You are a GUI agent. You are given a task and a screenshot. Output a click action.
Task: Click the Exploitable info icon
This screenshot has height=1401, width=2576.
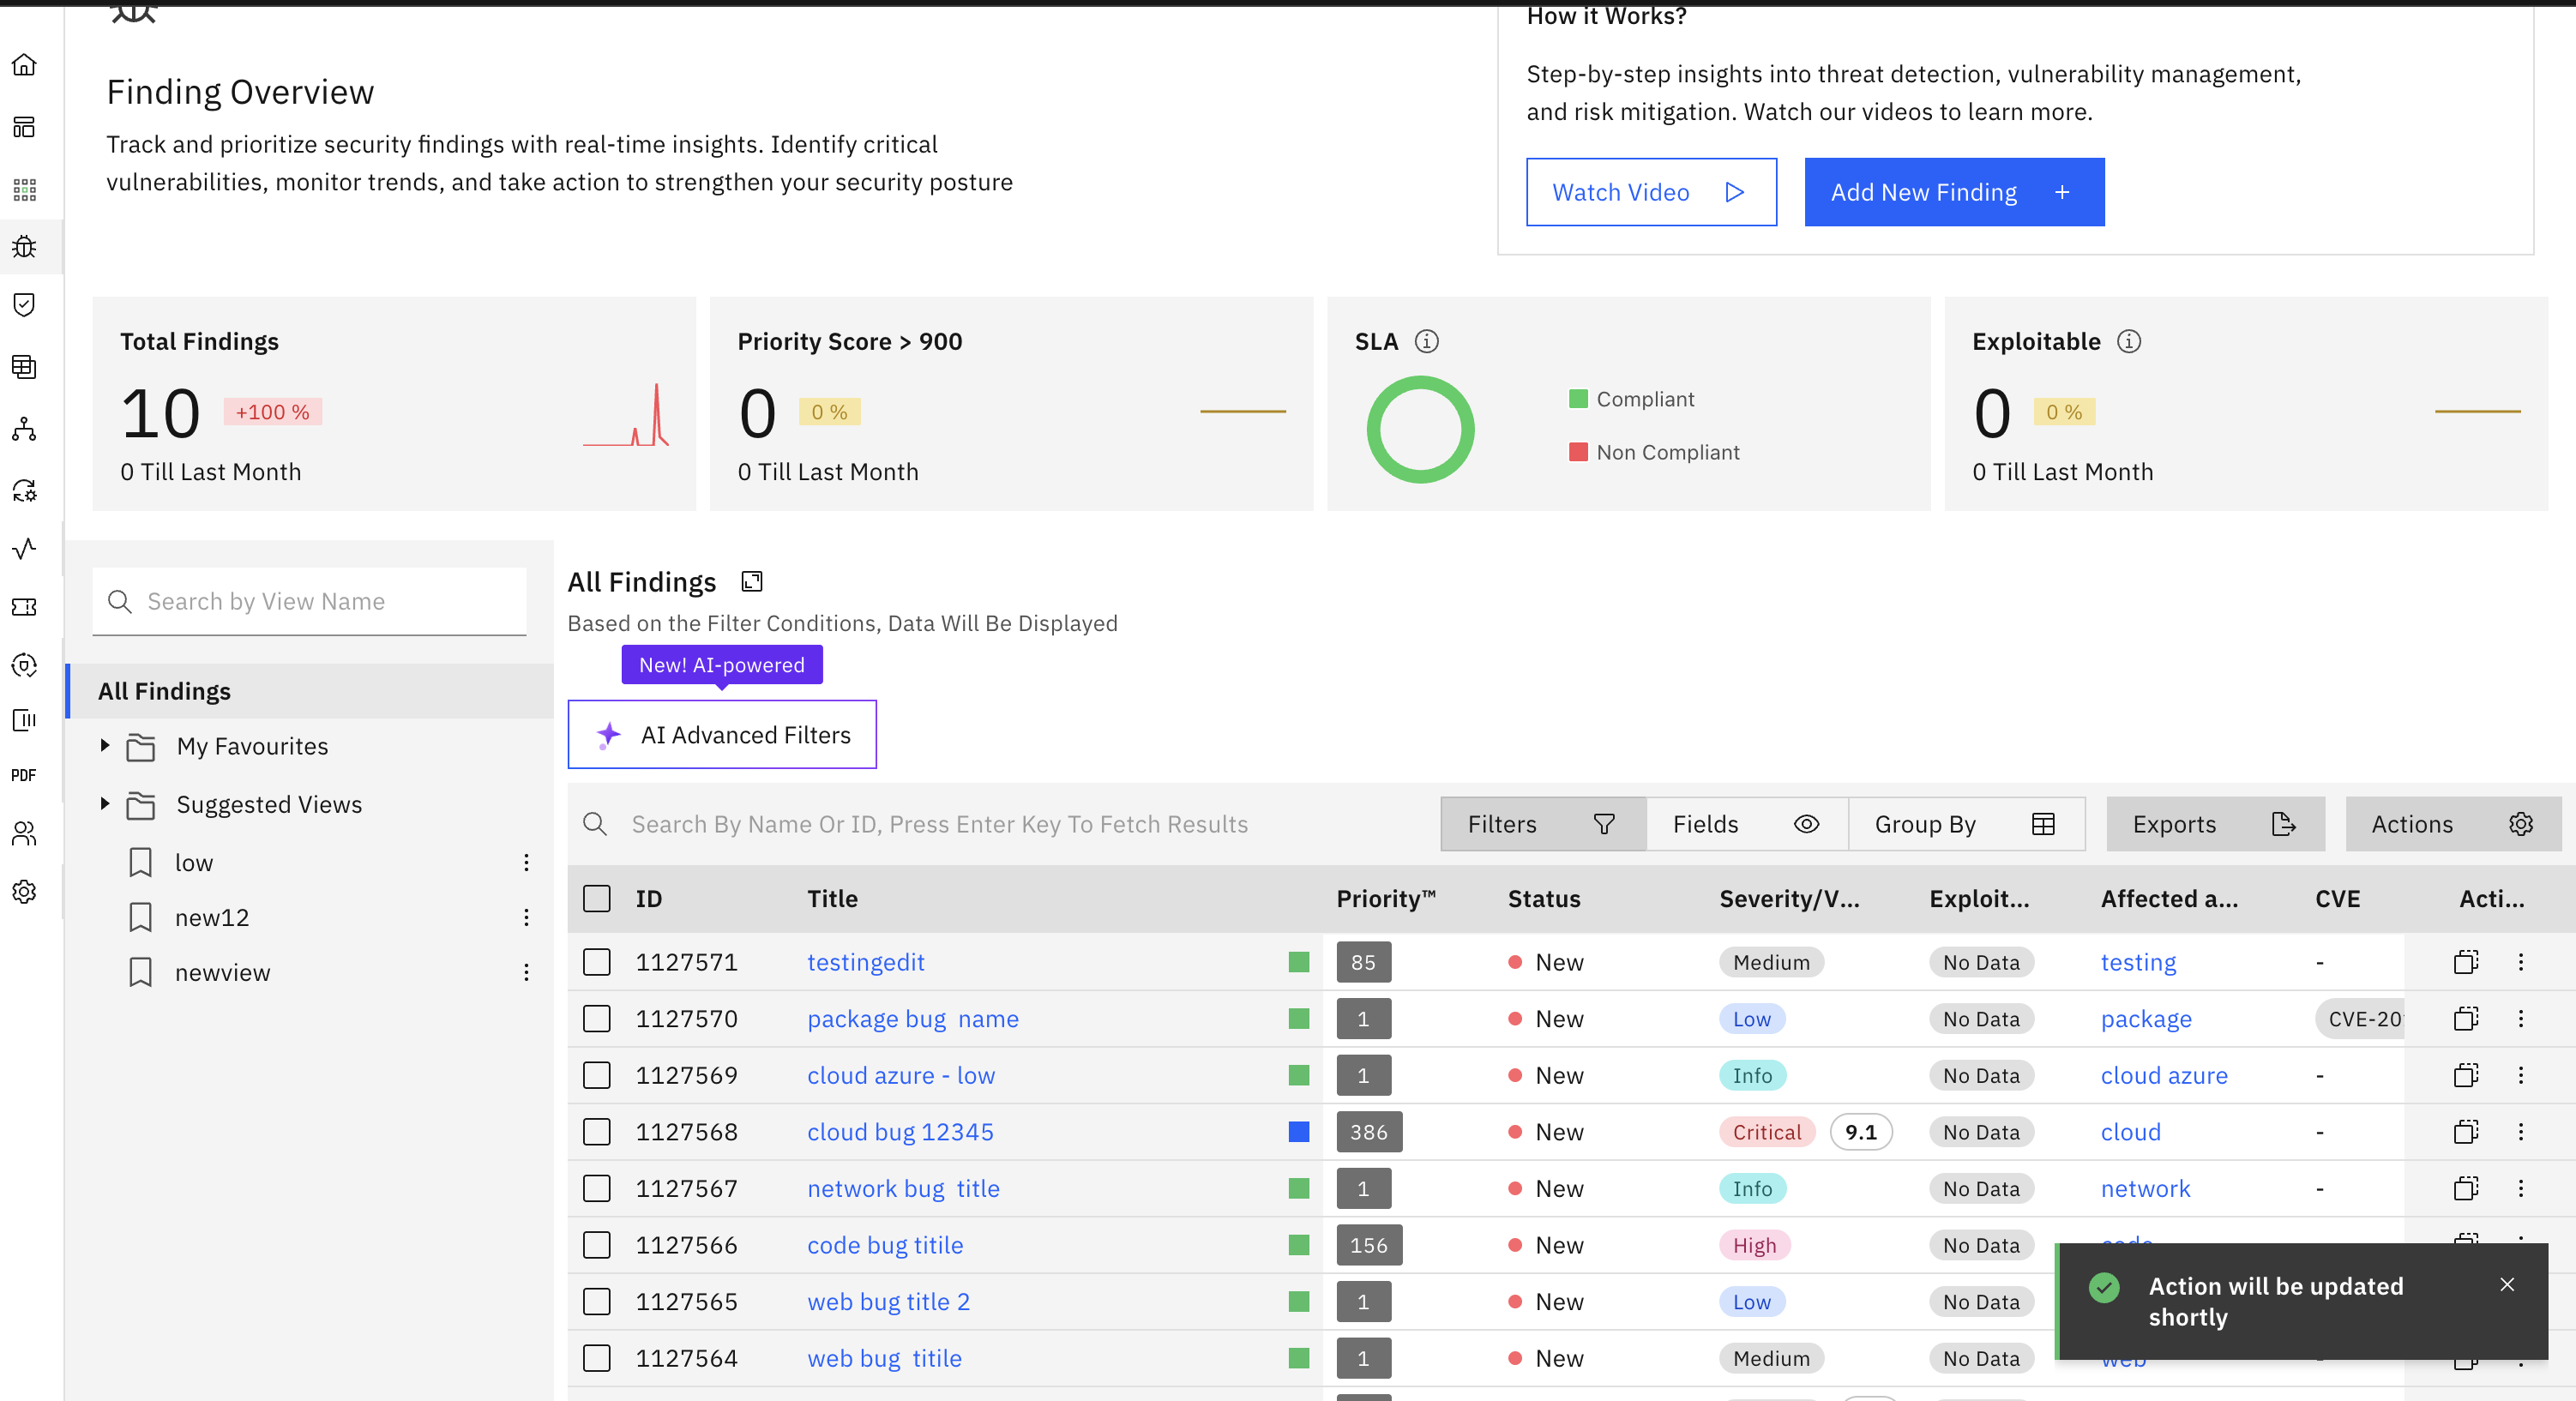[x=2129, y=342]
